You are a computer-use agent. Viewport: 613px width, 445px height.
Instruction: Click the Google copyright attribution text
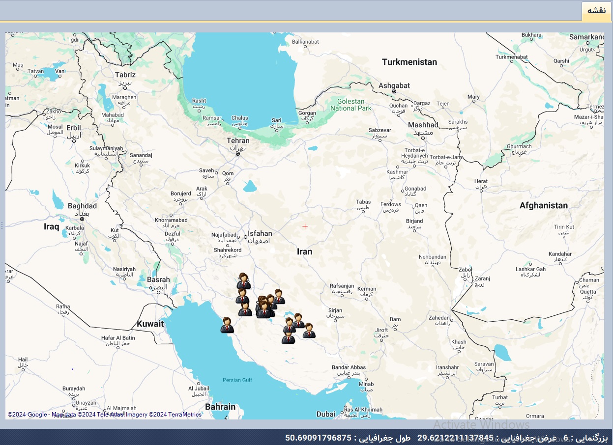pos(104,415)
